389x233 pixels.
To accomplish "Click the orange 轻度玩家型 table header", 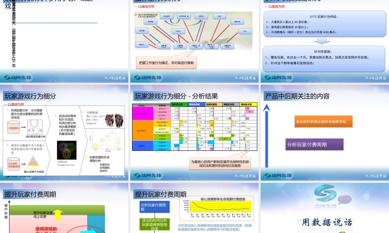I will pos(214,104).
